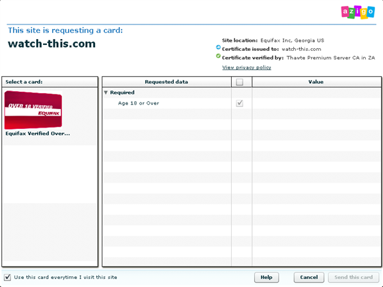
Task: Open the View privacy policy link
Action: 246,67
